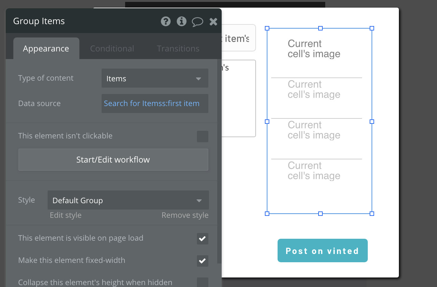Toggle the fixed-width element checkbox
Viewport: 437px width, 287px height.
[202, 261]
